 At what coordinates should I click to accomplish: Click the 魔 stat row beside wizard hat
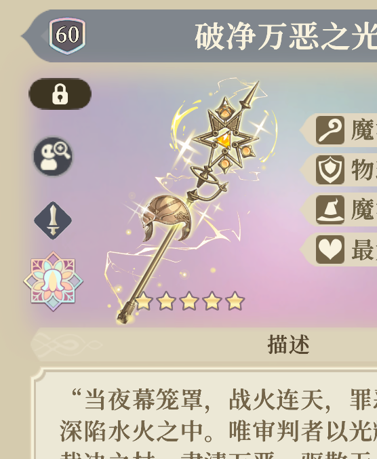pos(338,209)
